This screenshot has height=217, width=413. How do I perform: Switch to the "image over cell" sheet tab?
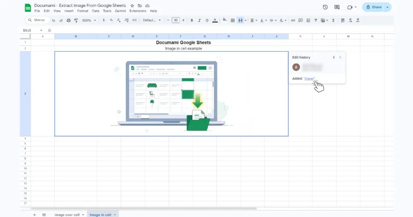coord(67,215)
